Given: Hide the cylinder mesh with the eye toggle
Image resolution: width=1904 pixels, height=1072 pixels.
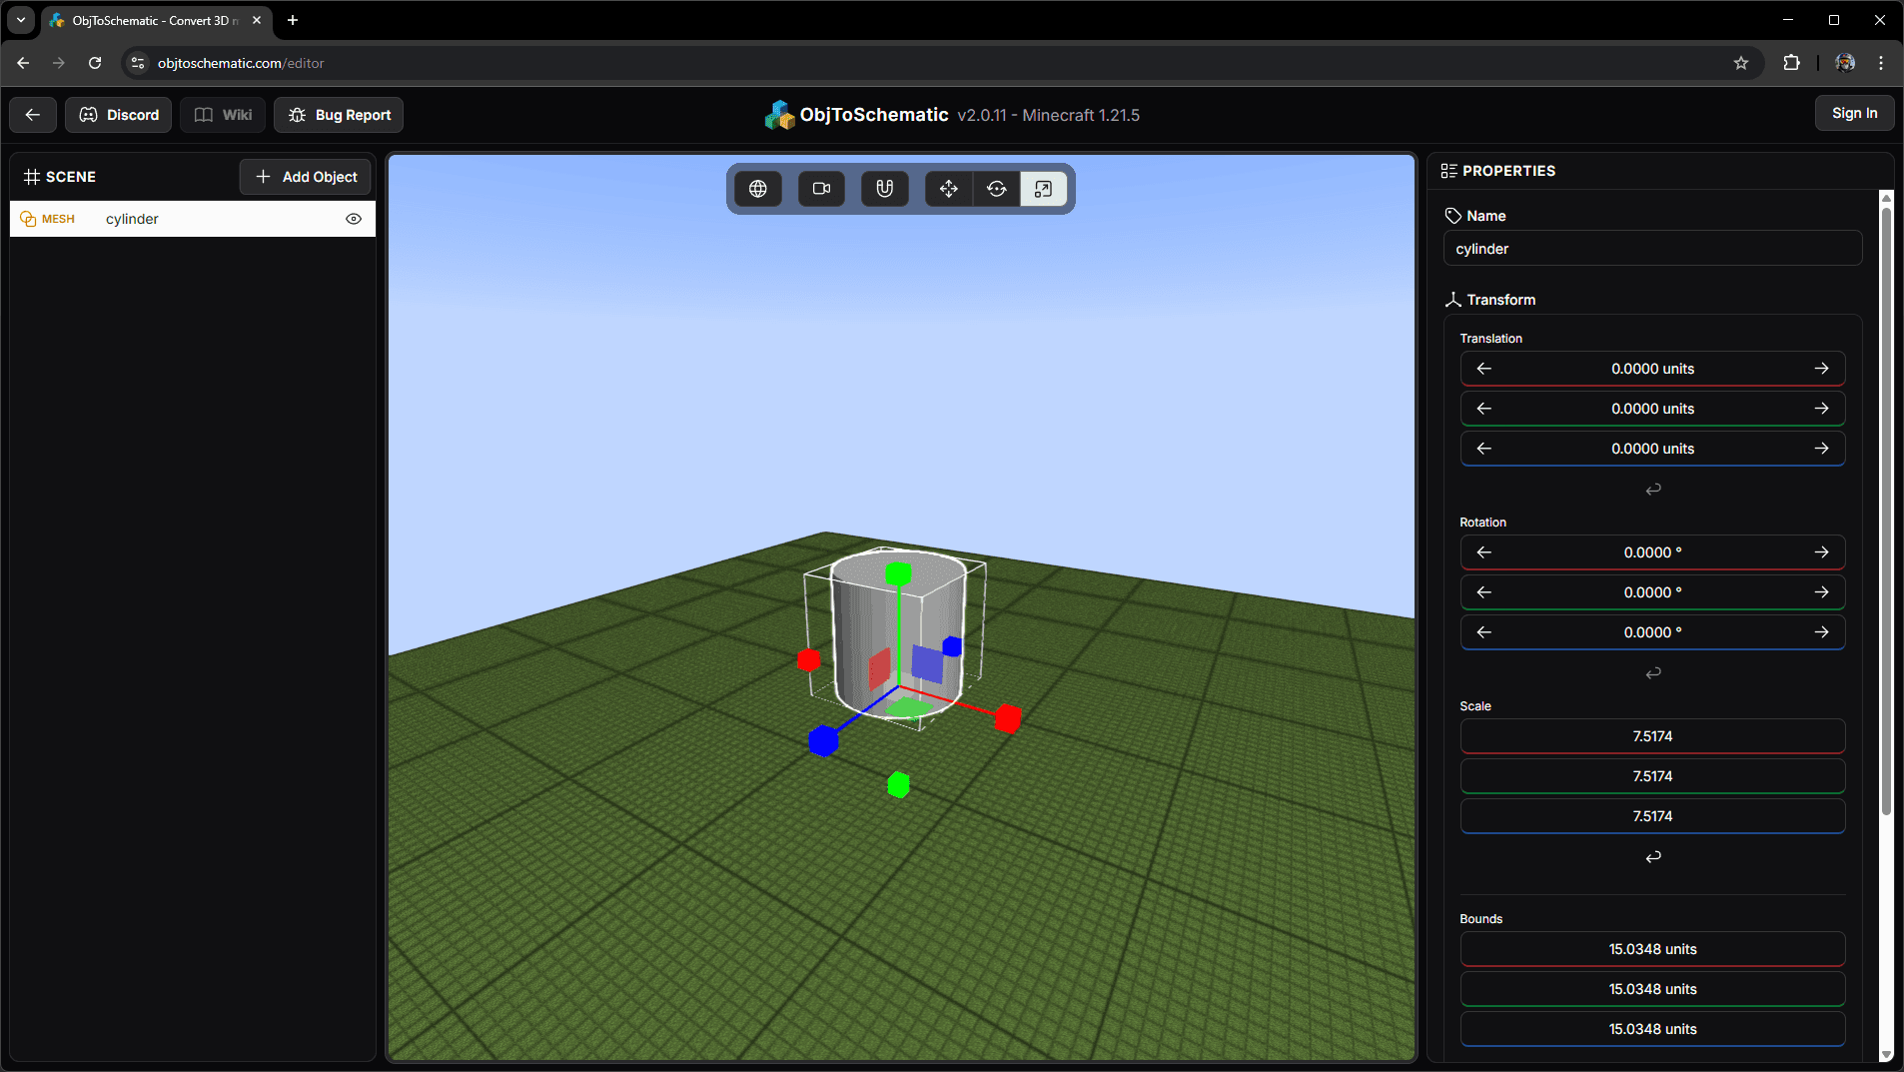Looking at the screenshot, I should coord(354,219).
